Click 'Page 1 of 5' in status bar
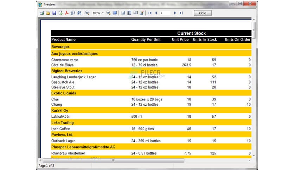Image resolution: width=294 pixels, height=170 pixels. point(46,166)
